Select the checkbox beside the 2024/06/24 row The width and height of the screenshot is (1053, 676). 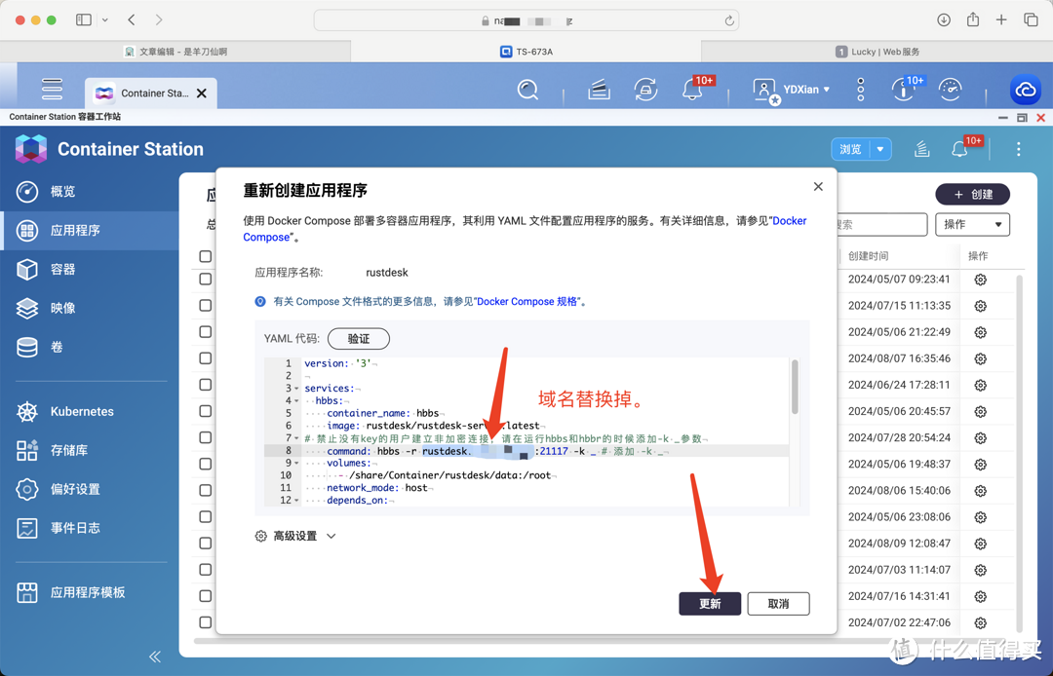click(x=205, y=384)
